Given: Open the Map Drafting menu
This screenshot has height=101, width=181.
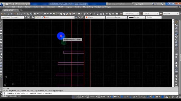Looking at the screenshot, I should point(88,7).
